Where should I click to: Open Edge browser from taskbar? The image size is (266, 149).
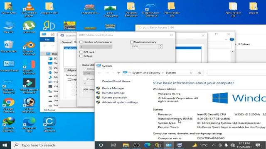coord(147,145)
